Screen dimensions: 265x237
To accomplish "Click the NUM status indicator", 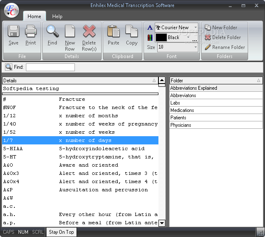I will point(23,232).
